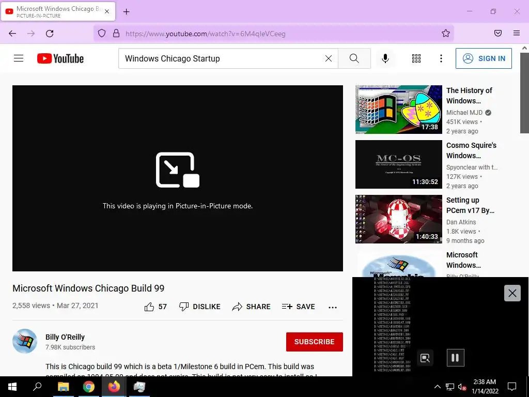The image size is (529, 397).
Task: Open the YouTube apps grid icon
Action: [x=416, y=58]
